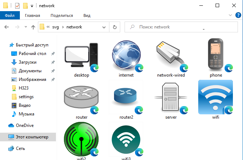Switch to the Вид ribbon tab
The width and height of the screenshot is (243, 160).
(x=87, y=15)
